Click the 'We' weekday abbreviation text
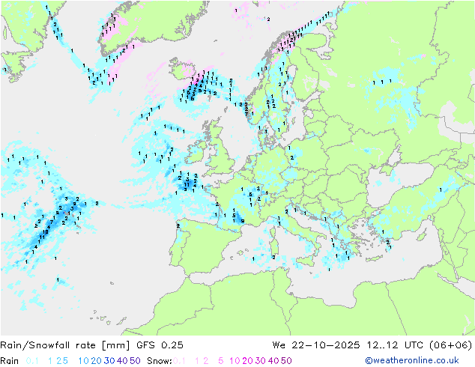The width and height of the screenshot is (475, 367). tap(279, 345)
